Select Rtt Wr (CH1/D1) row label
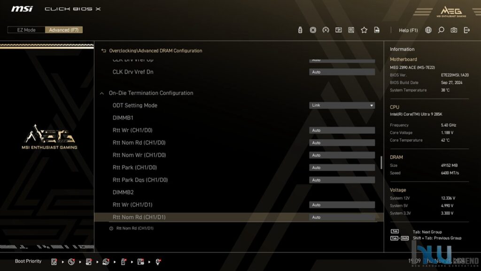Image resolution: width=481 pixels, height=271 pixels. point(132,205)
